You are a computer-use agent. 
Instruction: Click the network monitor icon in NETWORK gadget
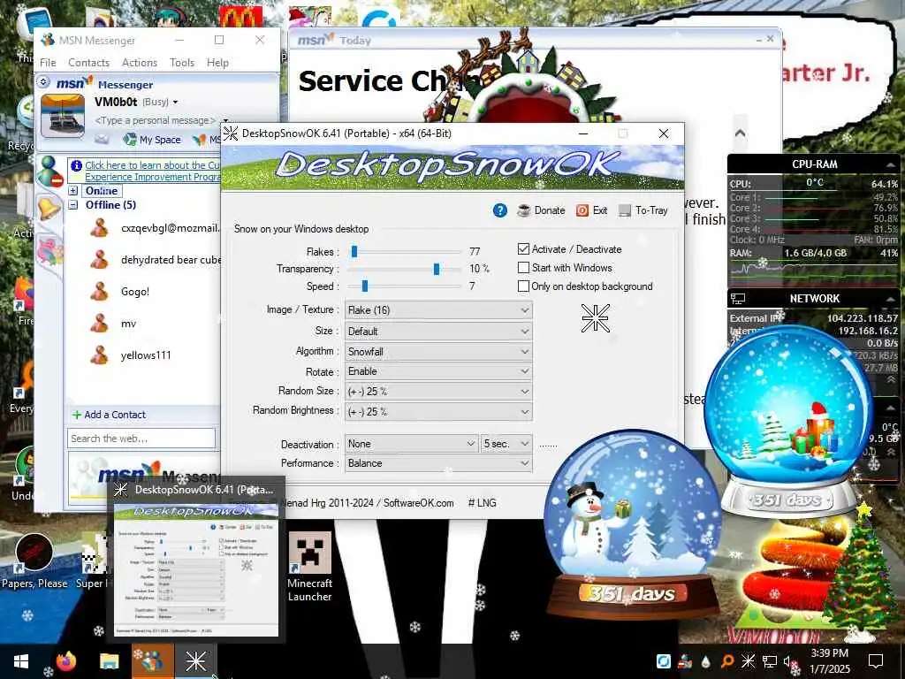[738, 299]
